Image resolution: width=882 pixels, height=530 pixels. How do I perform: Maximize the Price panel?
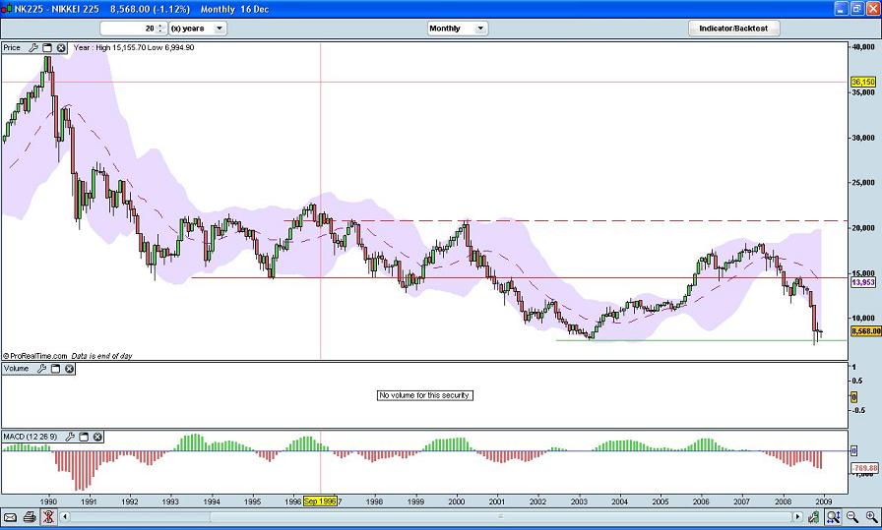[x=47, y=48]
